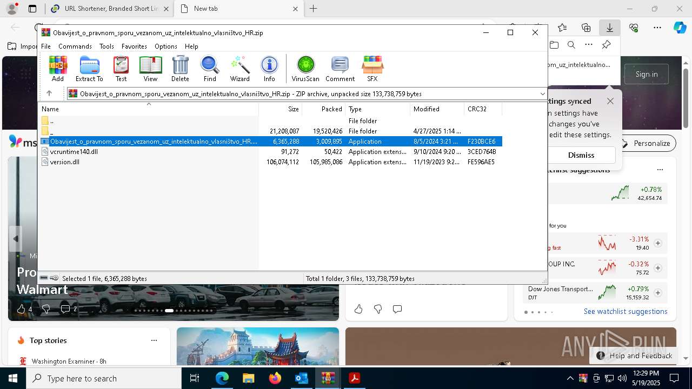Open the Comment tool
The width and height of the screenshot is (692, 389).
click(x=340, y=69)
